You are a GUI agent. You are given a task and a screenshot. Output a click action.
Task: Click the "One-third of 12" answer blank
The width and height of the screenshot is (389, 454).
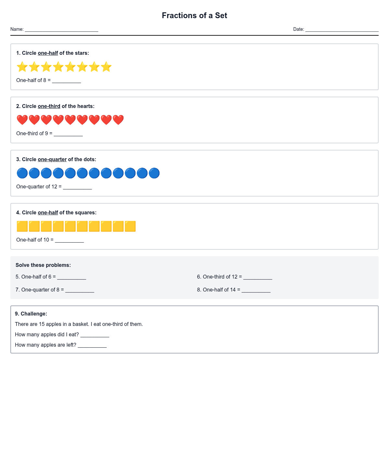click(x=258, y=277)
